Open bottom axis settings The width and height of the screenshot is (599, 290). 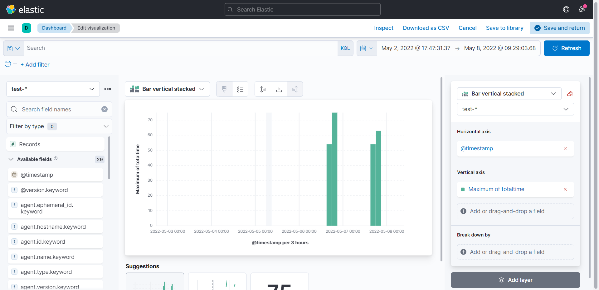pos(279,89)
